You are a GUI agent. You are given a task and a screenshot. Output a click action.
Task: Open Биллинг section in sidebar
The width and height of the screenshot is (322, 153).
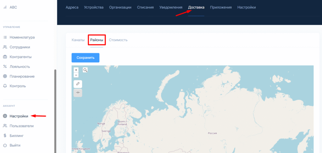17,136
